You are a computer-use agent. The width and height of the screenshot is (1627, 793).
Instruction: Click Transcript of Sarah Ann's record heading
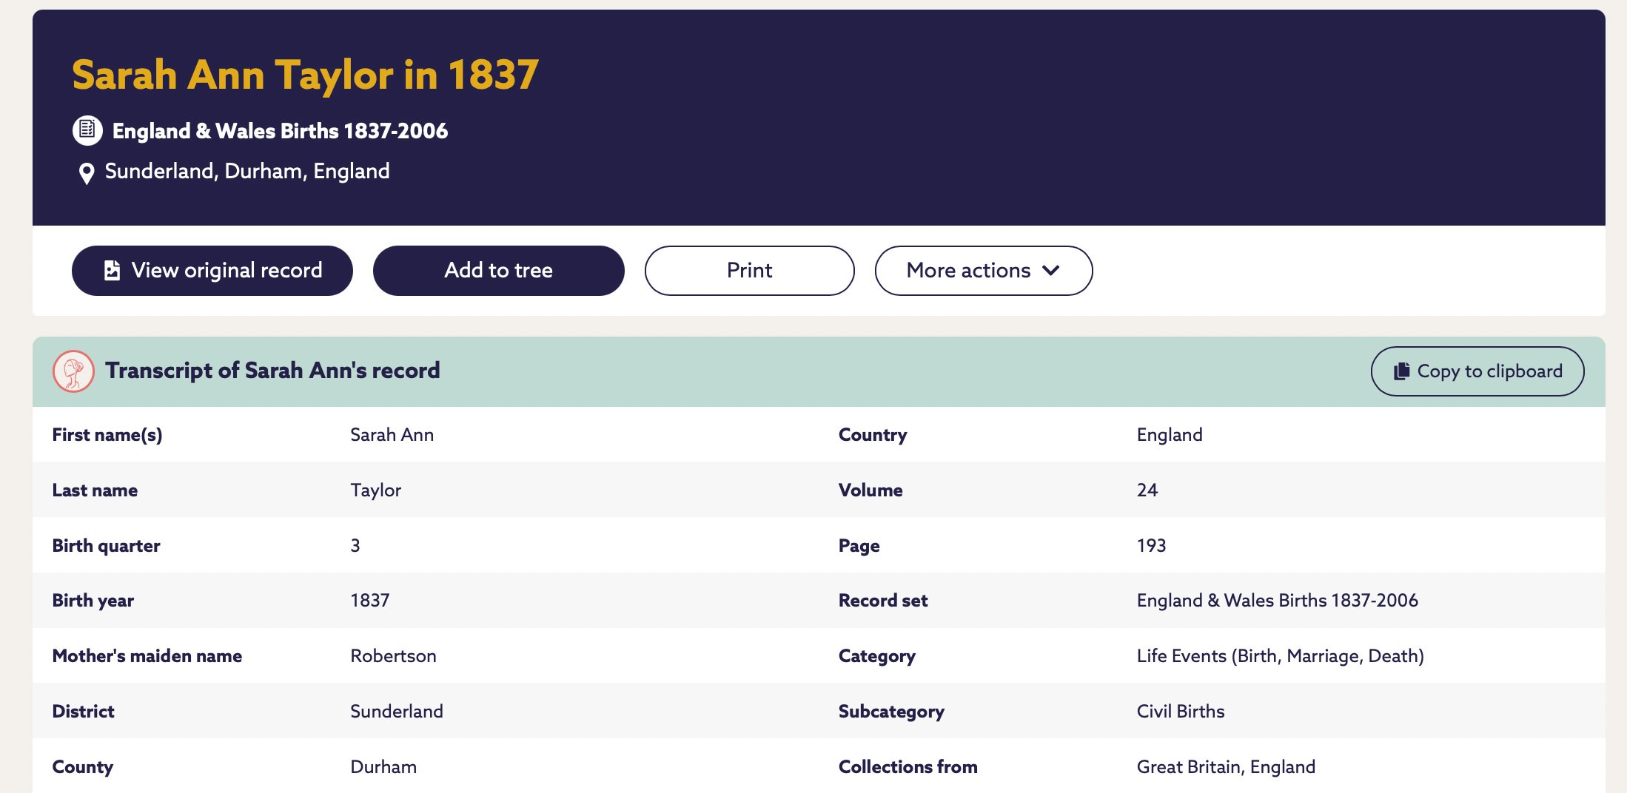(272, 370)
